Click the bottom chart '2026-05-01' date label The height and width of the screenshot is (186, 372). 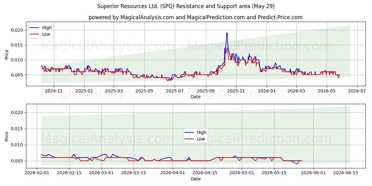pos(241,173)
